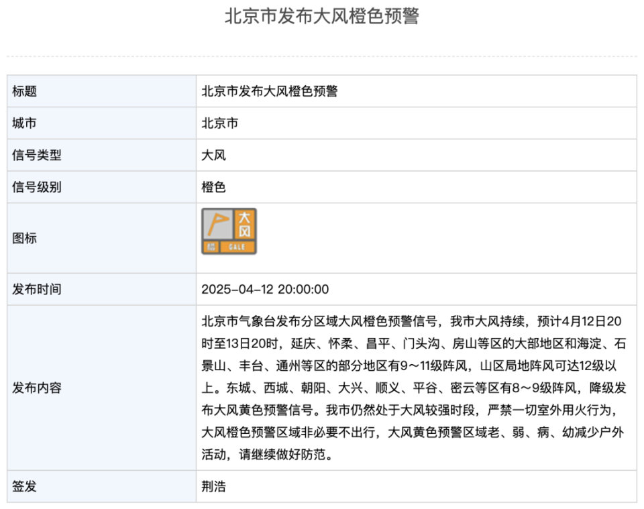Screen dimensions: 644x509
Task: Select the 城市 label cell
Action: tap(22, 123)
